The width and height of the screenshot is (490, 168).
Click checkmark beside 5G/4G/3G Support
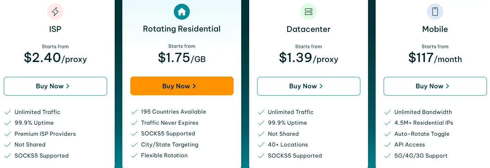coord(387,156)
